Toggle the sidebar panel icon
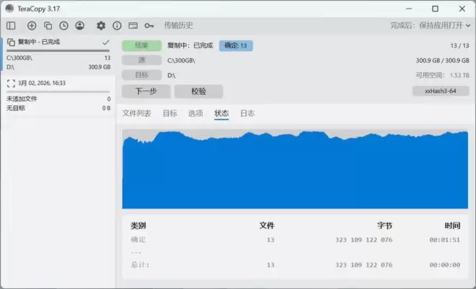476x289 pixels. pyautogui.click(x=11, y=25)
